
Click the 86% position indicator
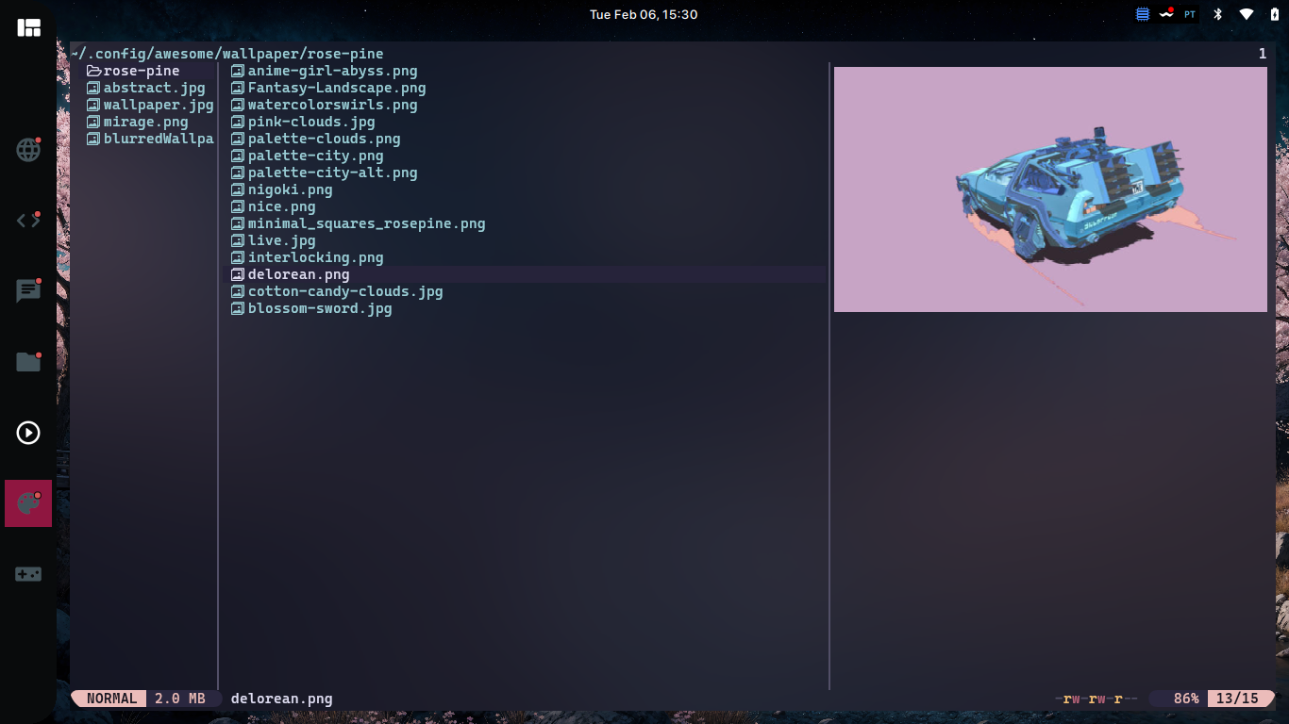click(x=1186, y=699)
